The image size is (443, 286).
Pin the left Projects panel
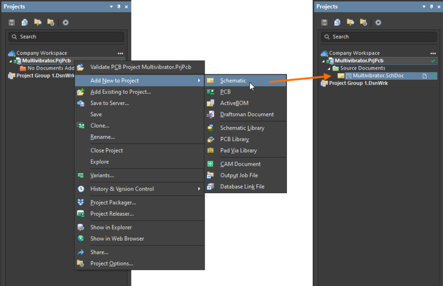pyautogui.click(x=119, y=6)
